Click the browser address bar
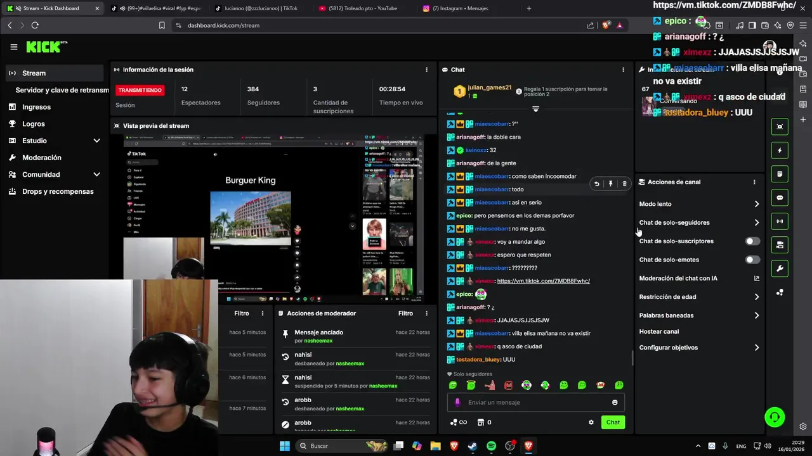The width and height of the screenshot is (812, 456). [374, 25]
